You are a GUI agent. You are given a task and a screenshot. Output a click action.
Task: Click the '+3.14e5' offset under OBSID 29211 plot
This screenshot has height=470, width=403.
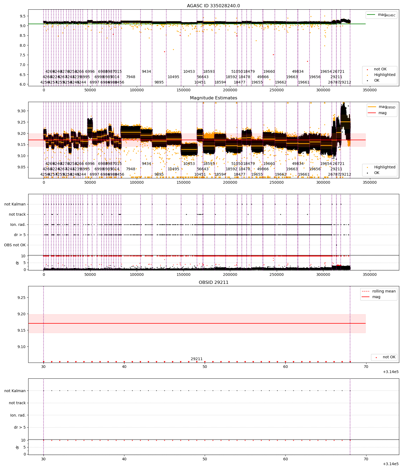(x=391, y=372)
